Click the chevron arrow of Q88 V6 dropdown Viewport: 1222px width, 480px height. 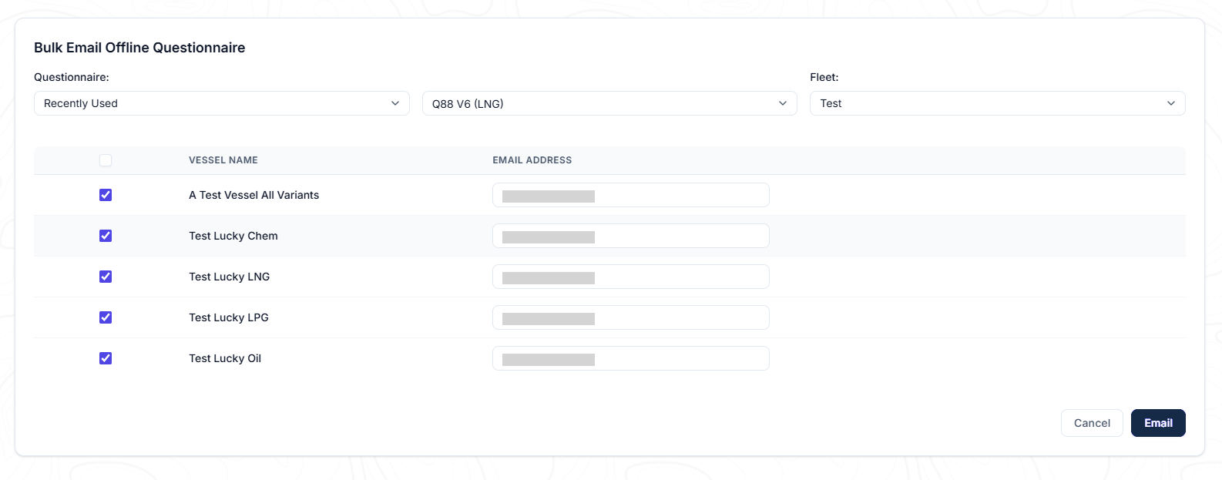783,103
